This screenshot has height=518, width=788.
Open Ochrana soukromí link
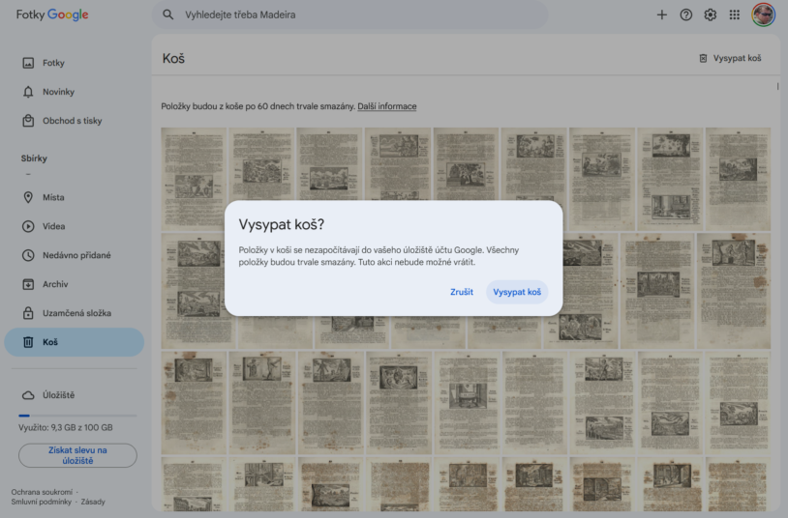point(42,492)
